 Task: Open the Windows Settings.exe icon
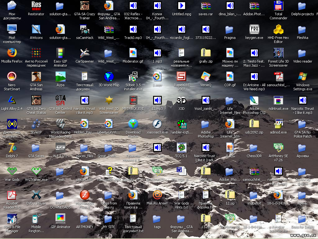pyautogui.click(x=302, y=77)
